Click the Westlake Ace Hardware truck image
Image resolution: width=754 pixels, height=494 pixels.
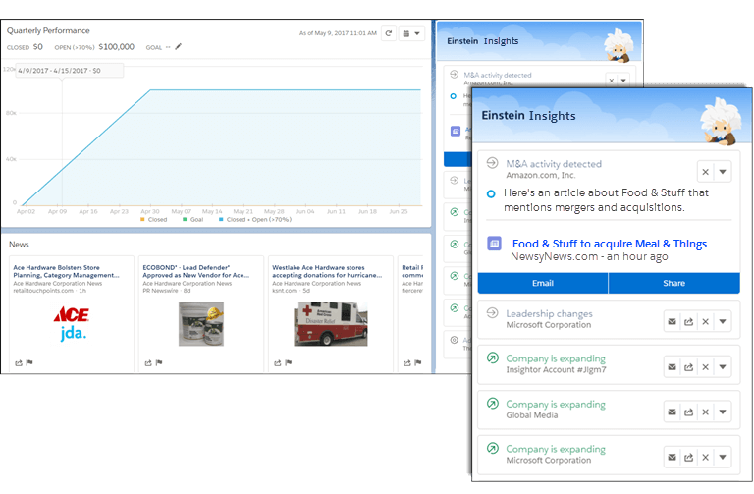point(323,323)
